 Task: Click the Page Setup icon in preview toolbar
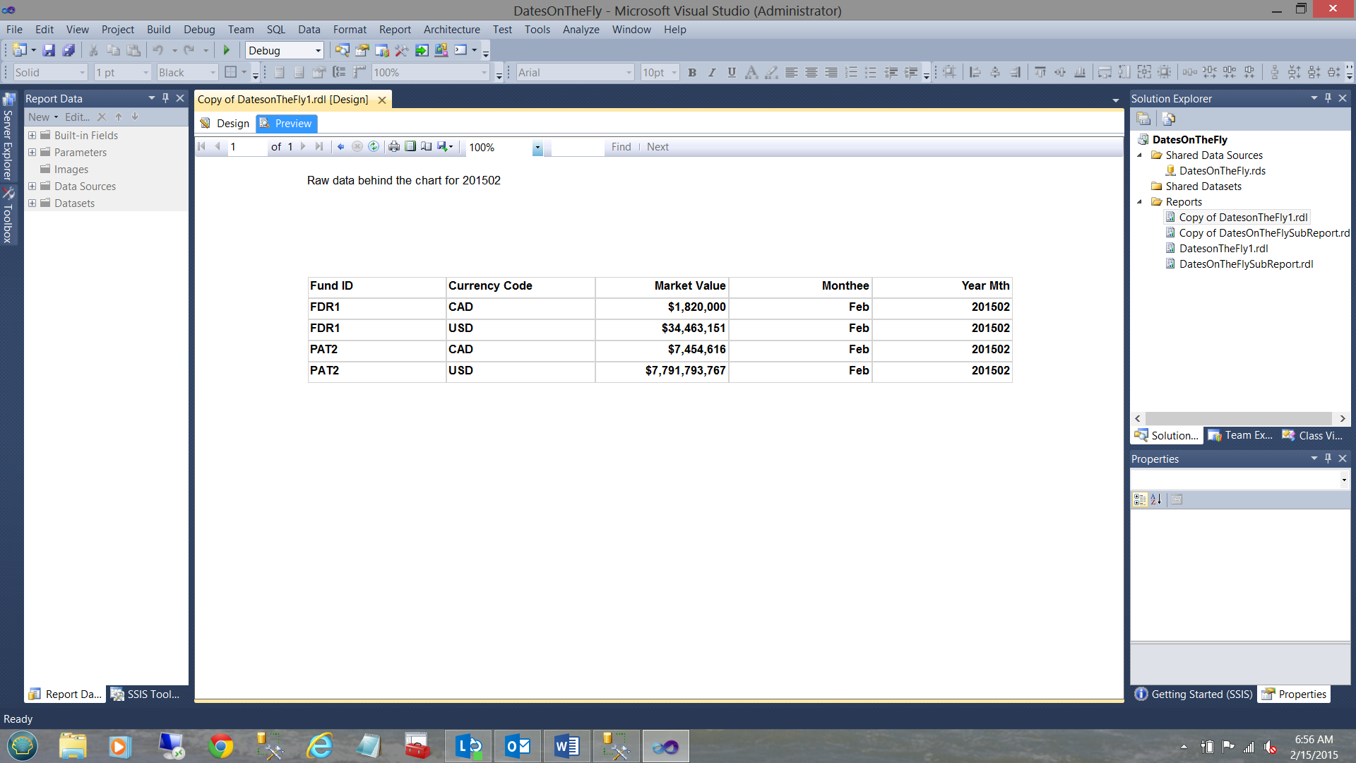[427, 147]
